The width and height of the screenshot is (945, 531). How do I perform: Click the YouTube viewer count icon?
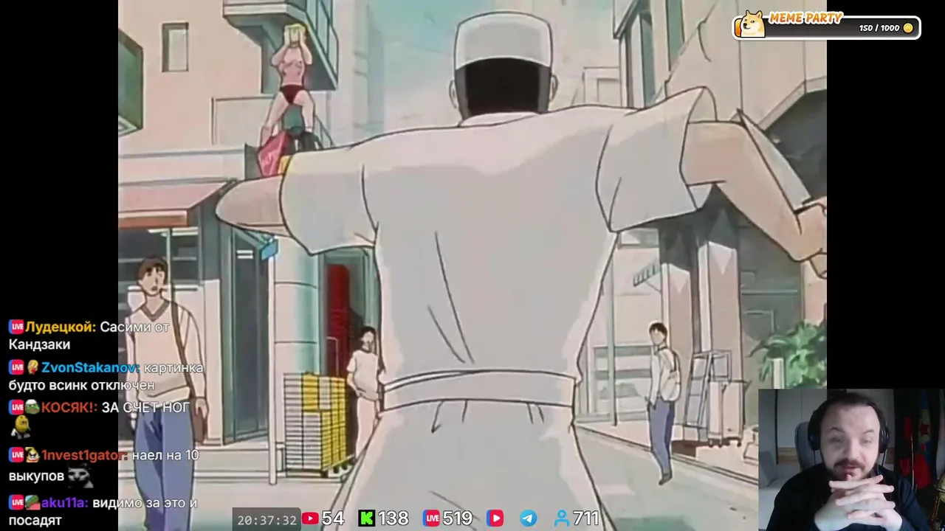click(310, 518)
